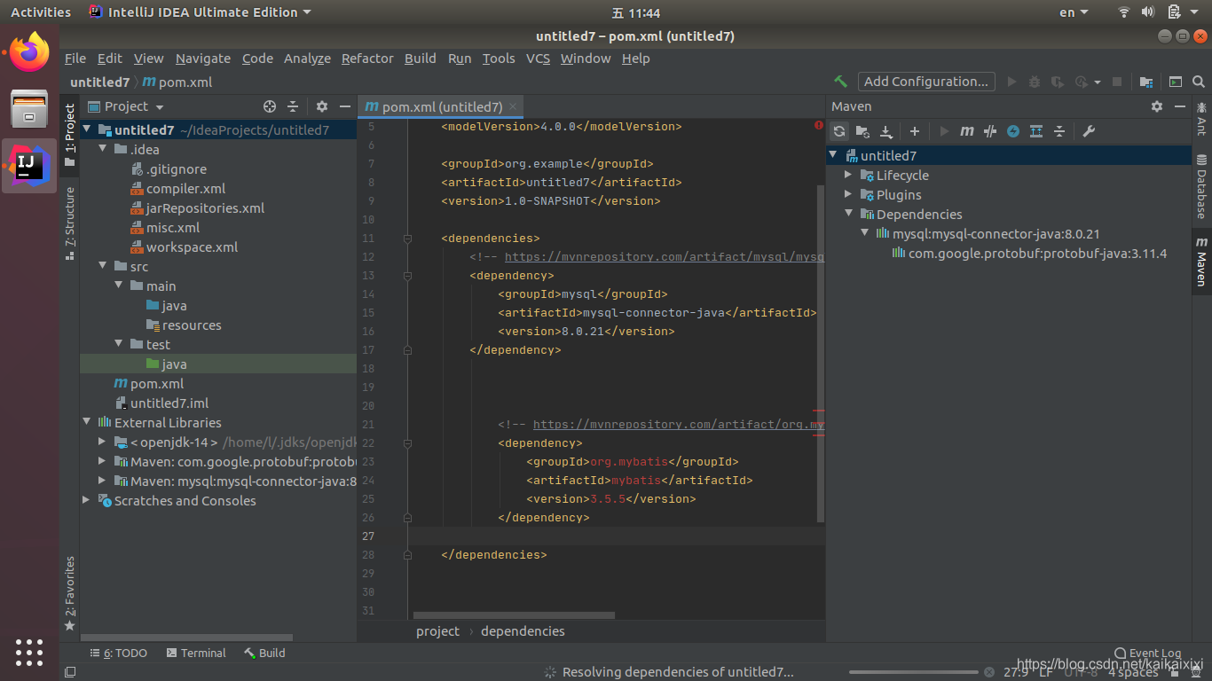Collapse all in Project panel

coord(293,106)
